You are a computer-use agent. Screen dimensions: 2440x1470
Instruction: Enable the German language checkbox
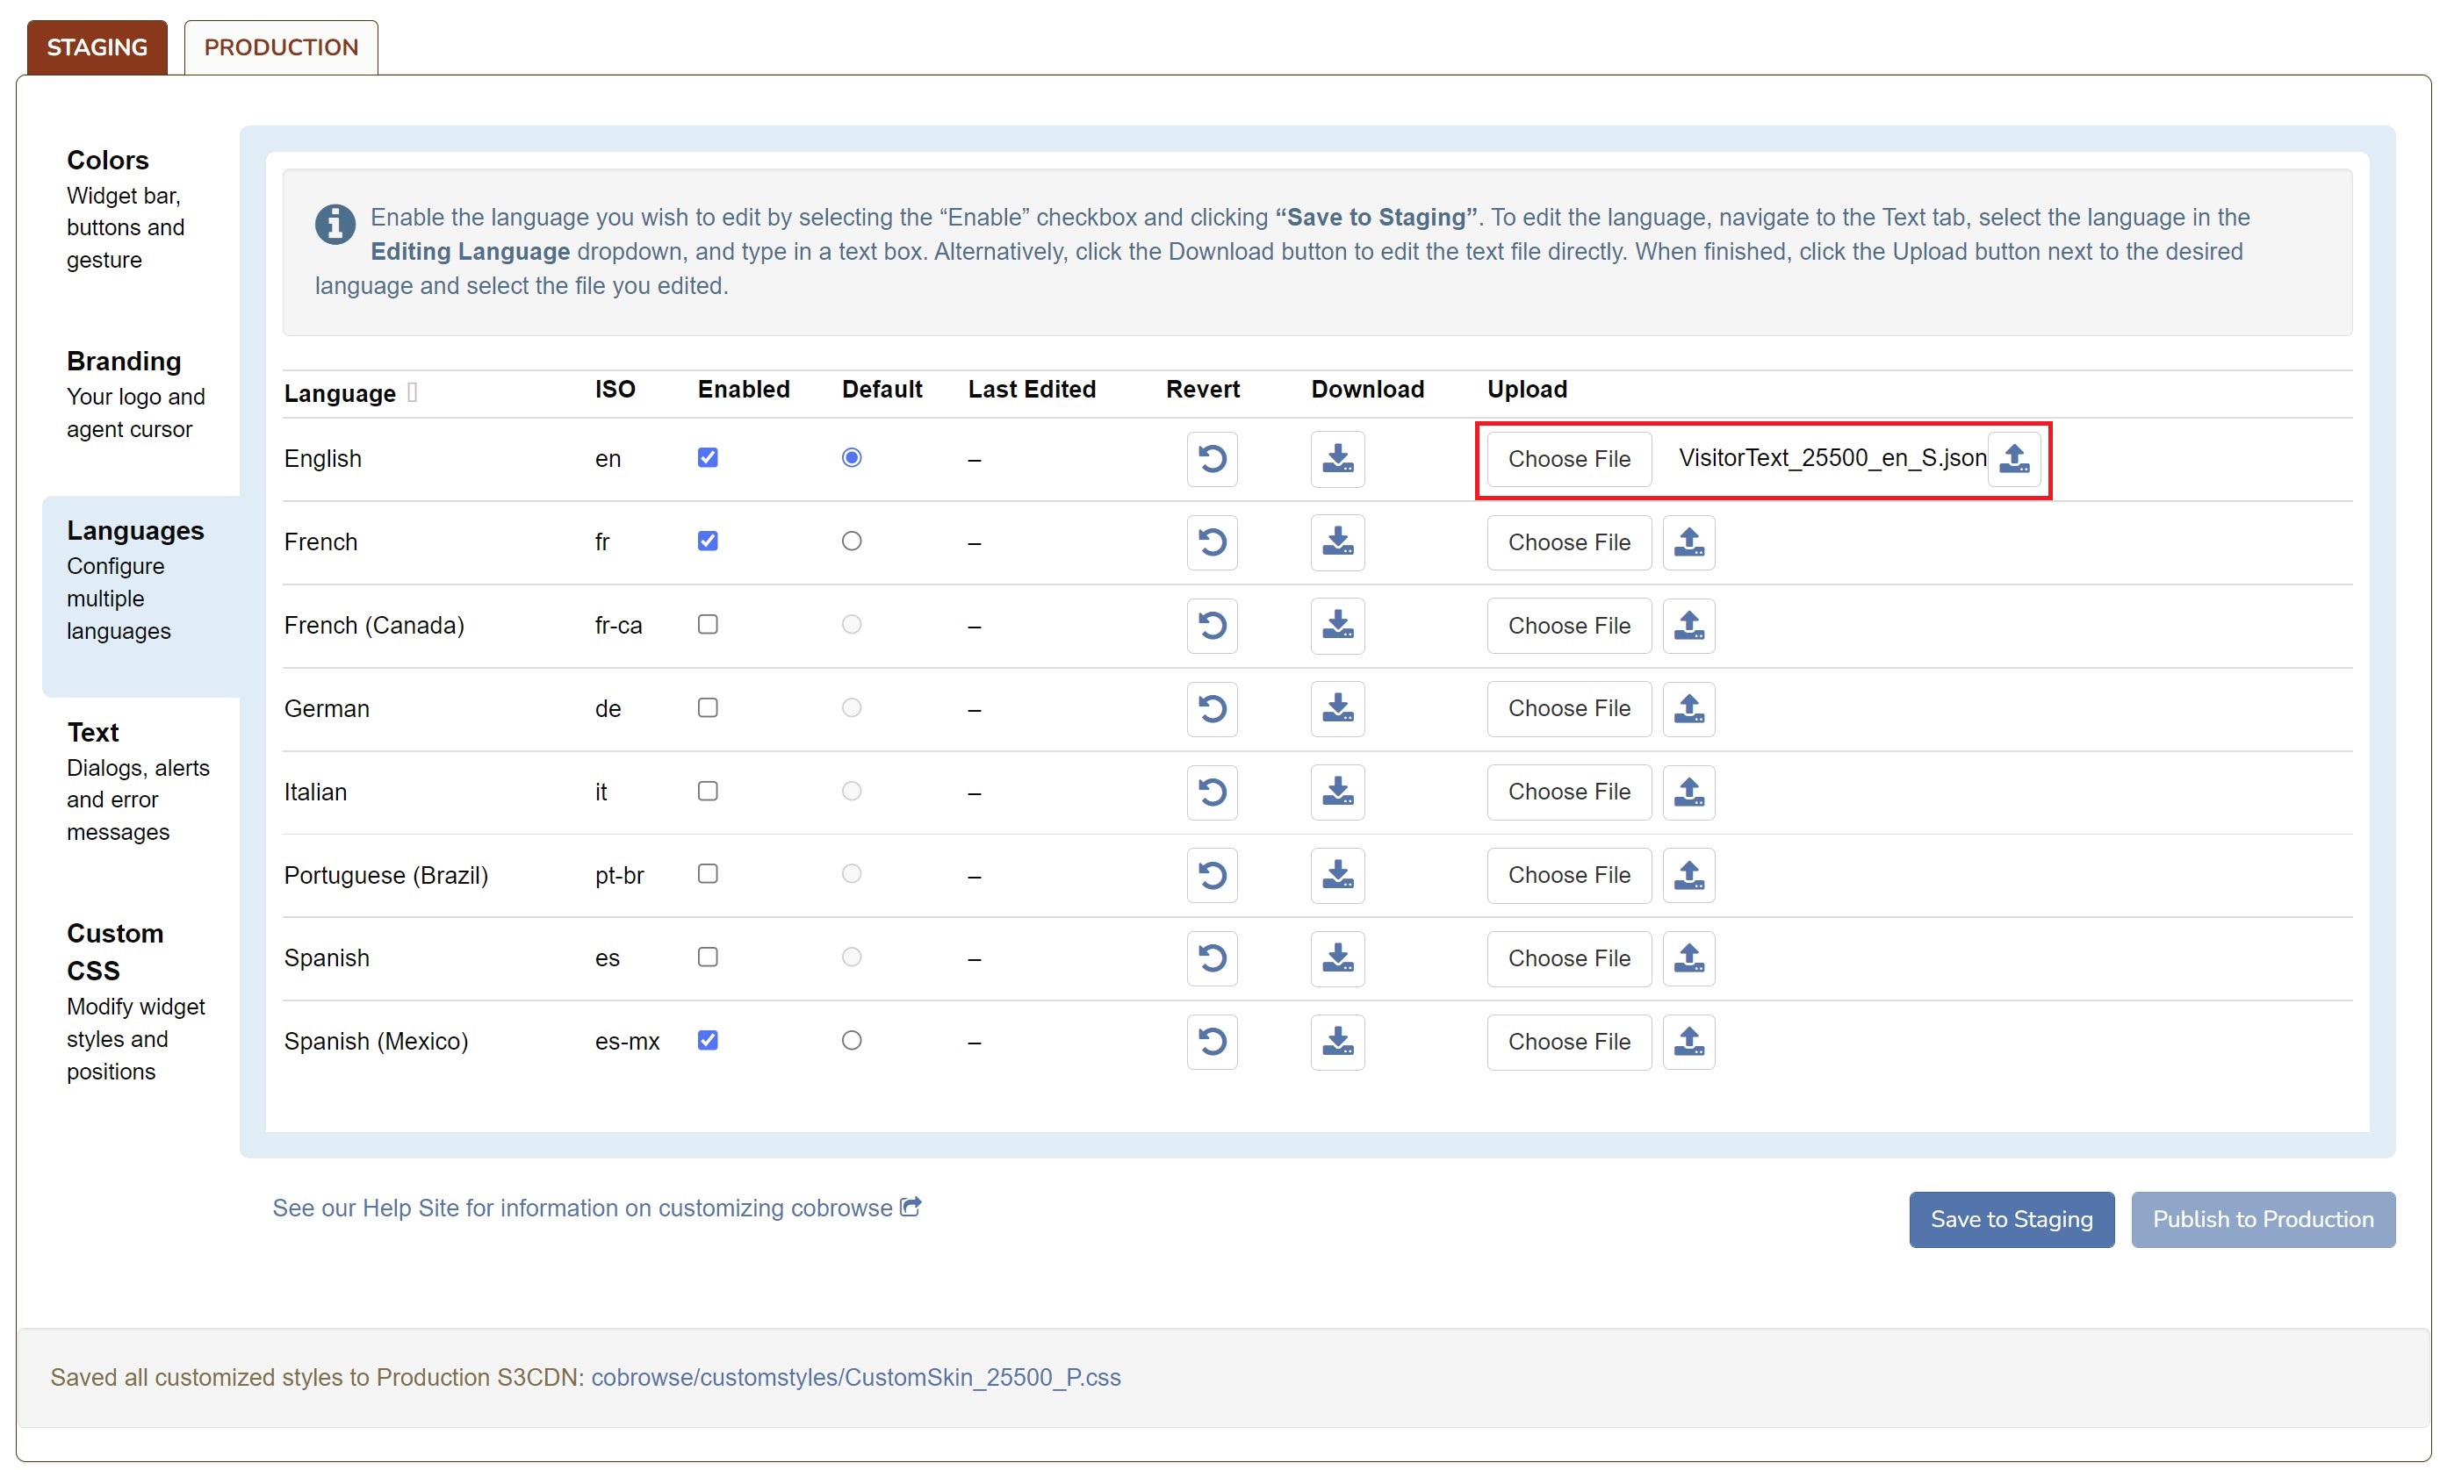(707, 707)
